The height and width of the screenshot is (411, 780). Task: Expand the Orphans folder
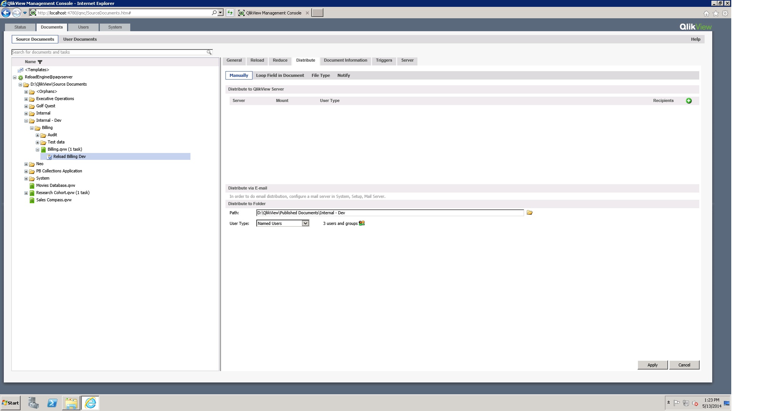click(x=26, y=92)
